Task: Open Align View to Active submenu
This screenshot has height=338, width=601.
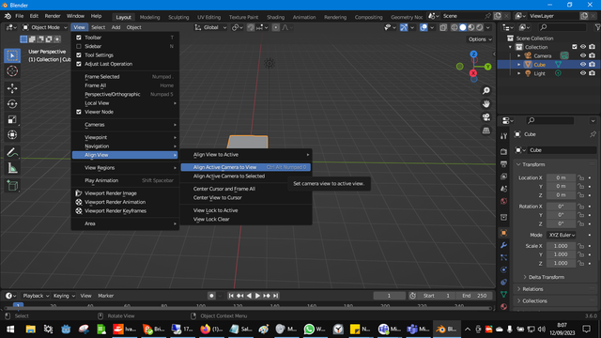Action: (x=245, y=154)
